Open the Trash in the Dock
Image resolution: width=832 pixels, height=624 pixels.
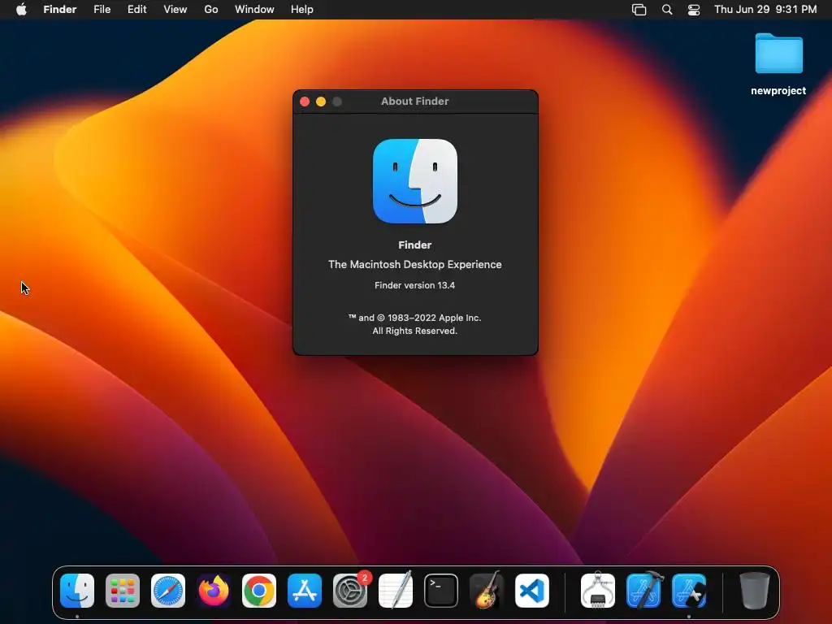click(x=755, y=591)
